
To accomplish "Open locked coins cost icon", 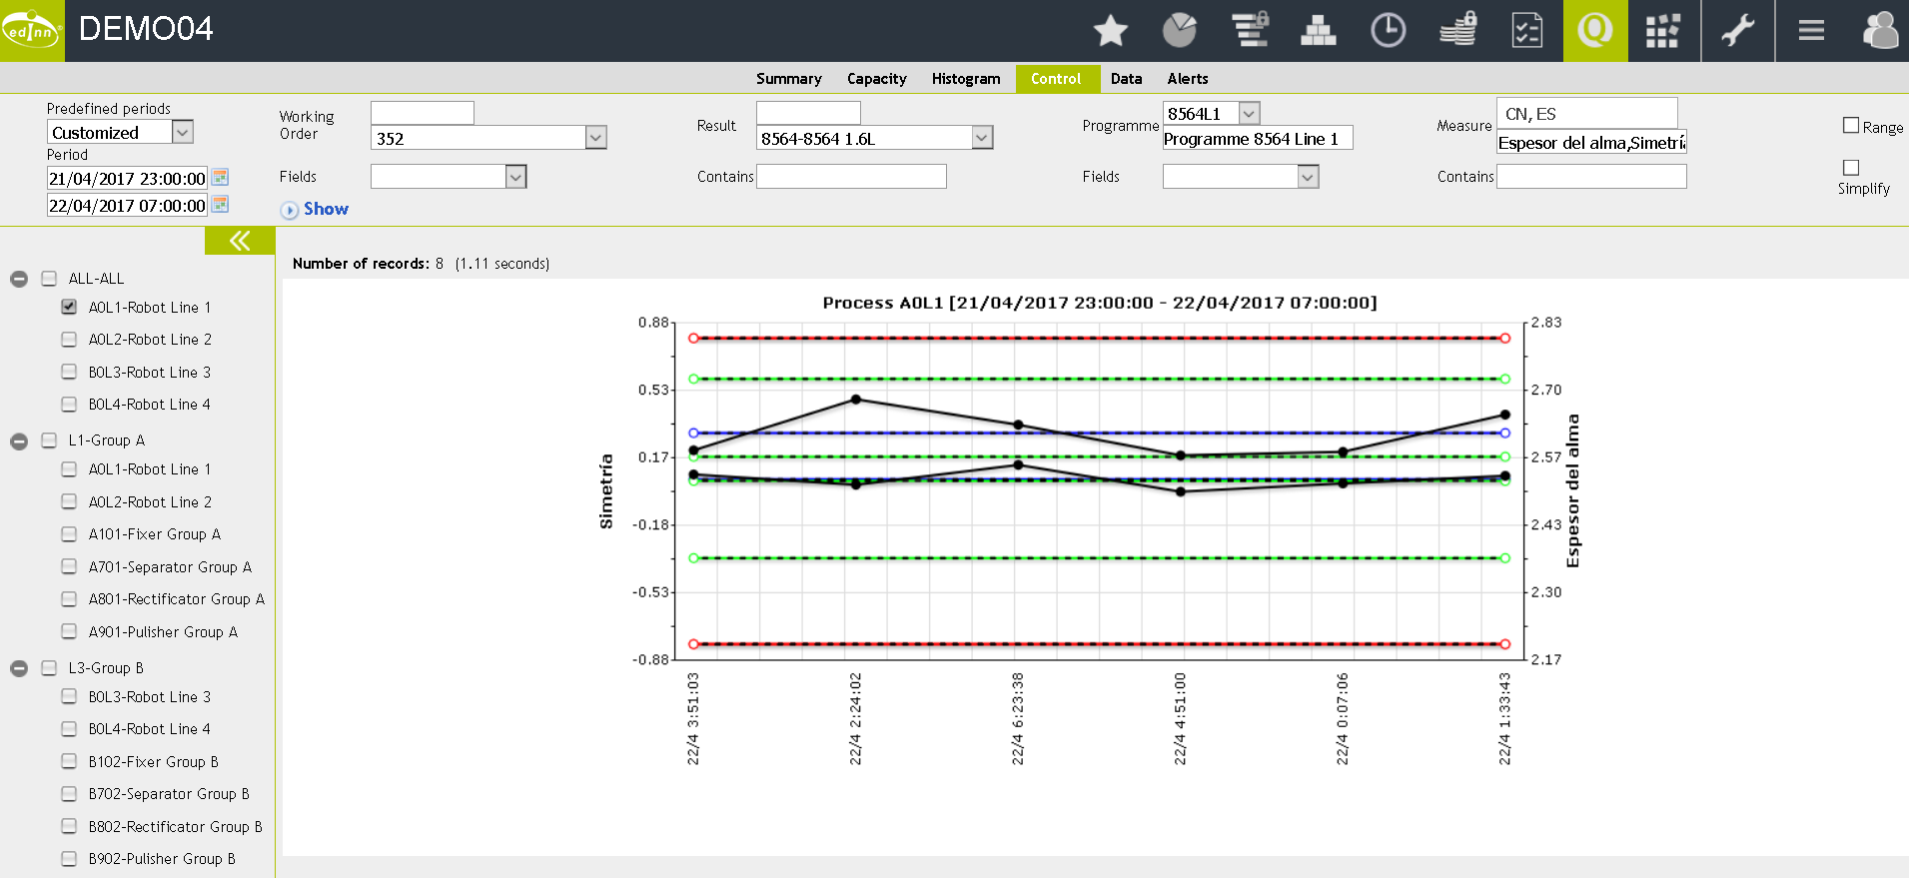I will tap(1458, 31).
